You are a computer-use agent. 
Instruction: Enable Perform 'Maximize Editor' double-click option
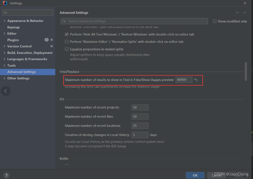pos(67,42)
